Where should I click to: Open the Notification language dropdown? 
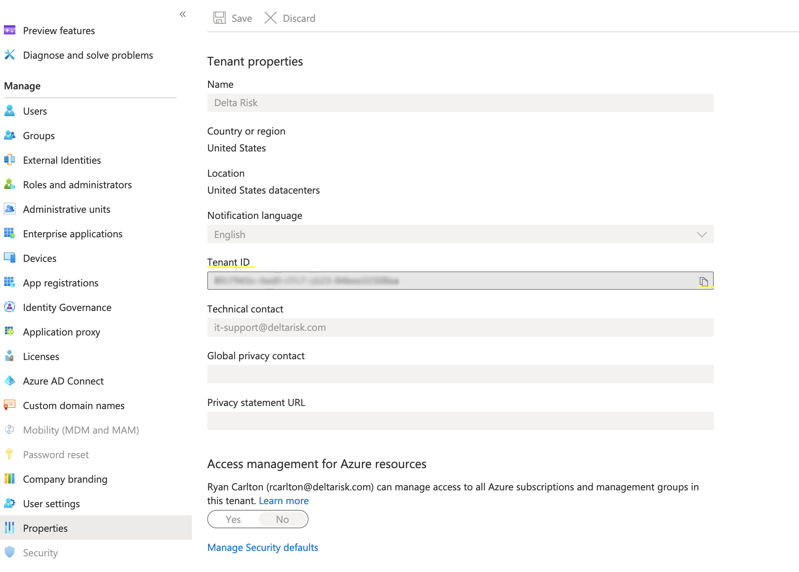point(460,234)
